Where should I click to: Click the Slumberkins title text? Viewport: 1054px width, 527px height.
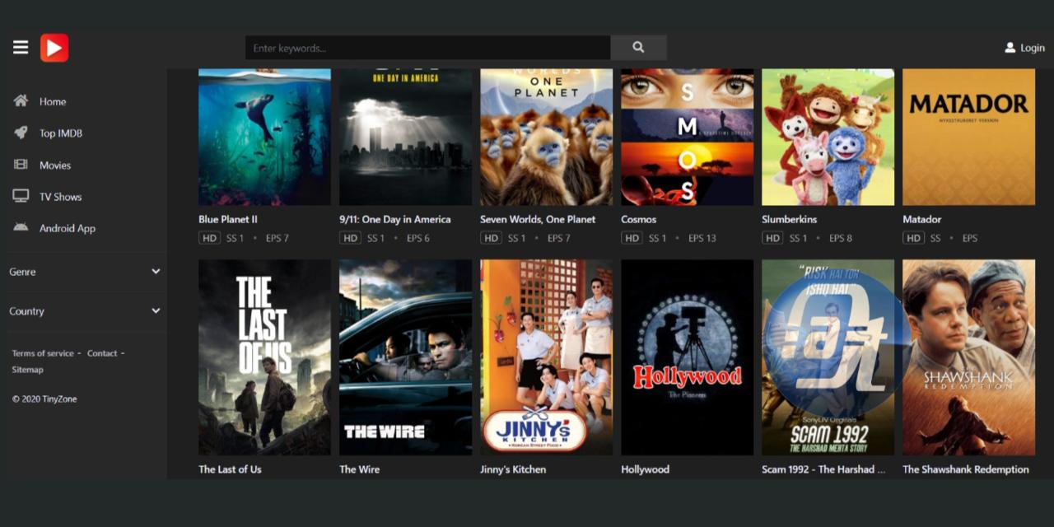coord(790,220)
